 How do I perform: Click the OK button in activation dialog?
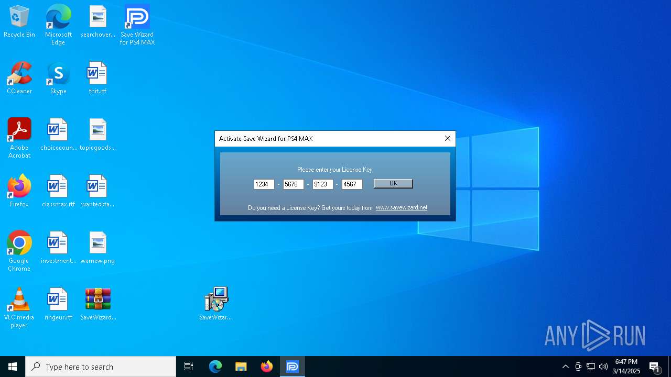[x=393, y=184]
